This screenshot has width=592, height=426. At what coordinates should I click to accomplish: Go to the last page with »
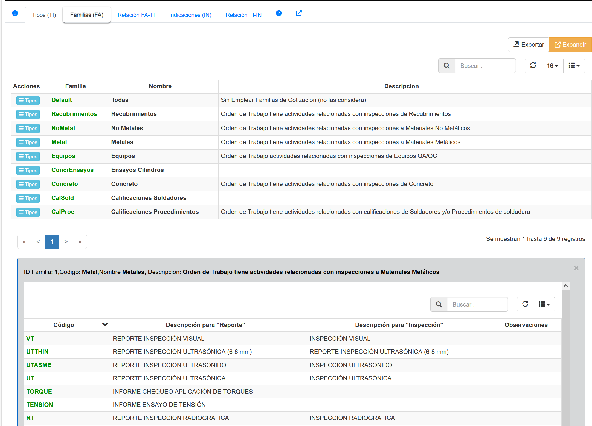tap(80, 242)
